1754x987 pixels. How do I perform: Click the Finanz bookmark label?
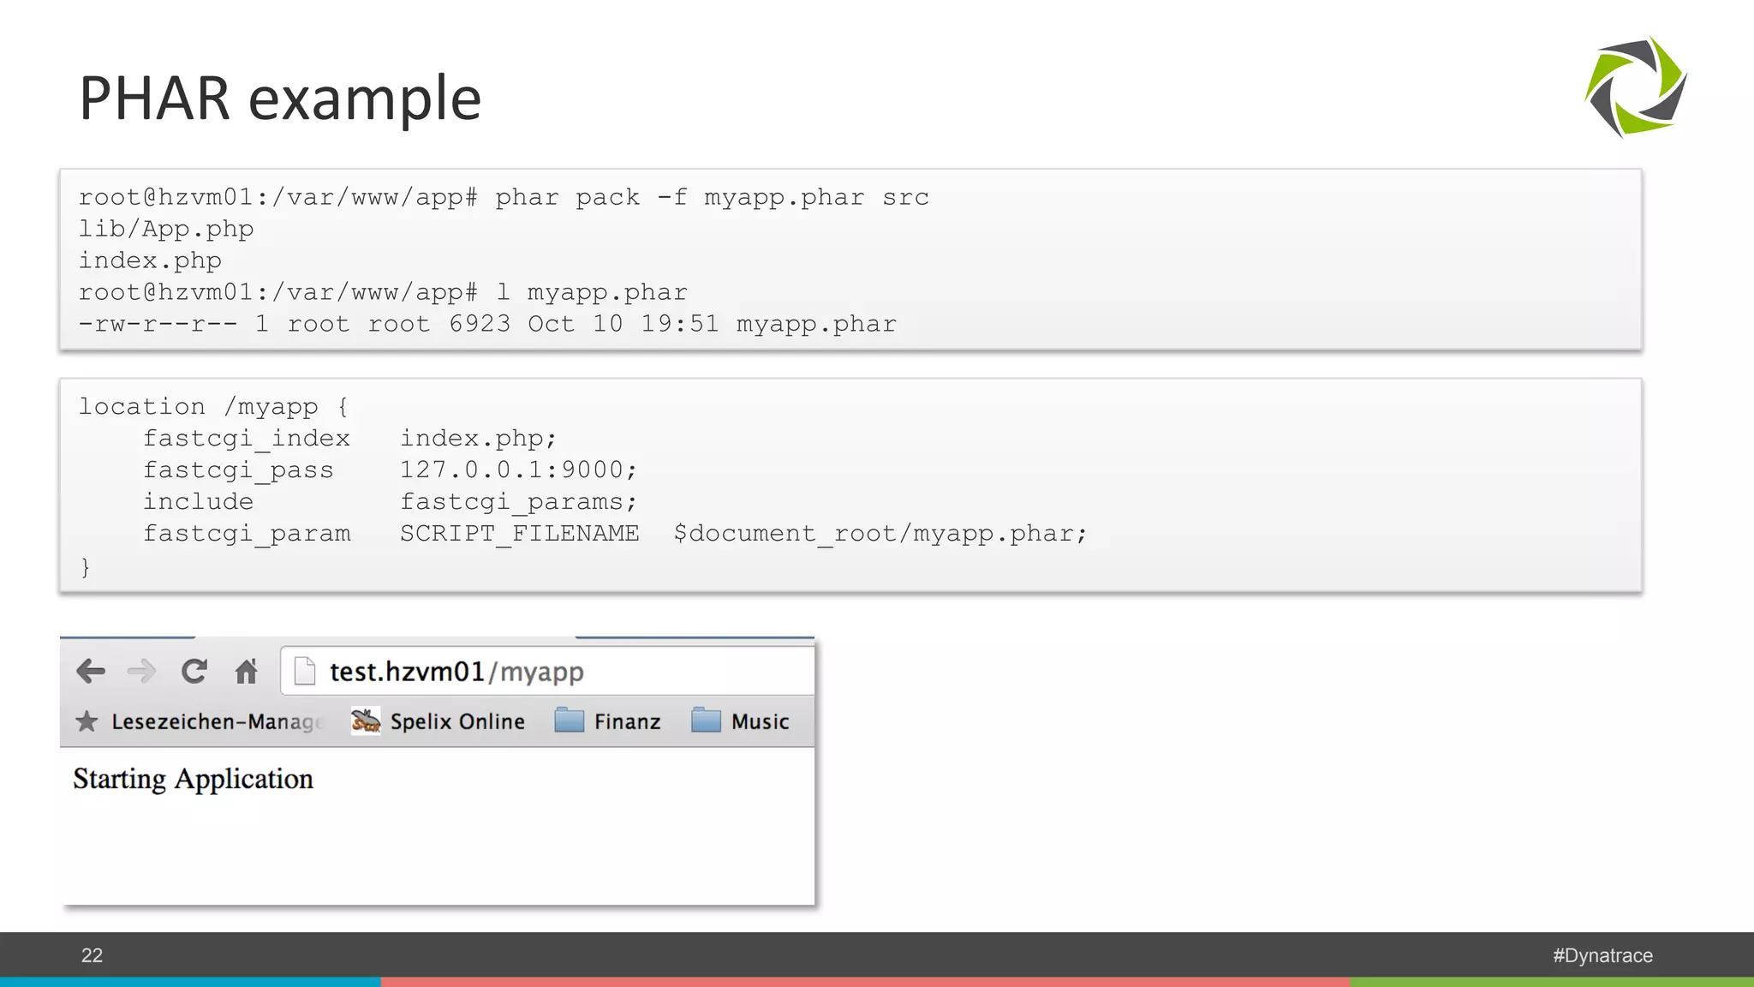(628, 721)
